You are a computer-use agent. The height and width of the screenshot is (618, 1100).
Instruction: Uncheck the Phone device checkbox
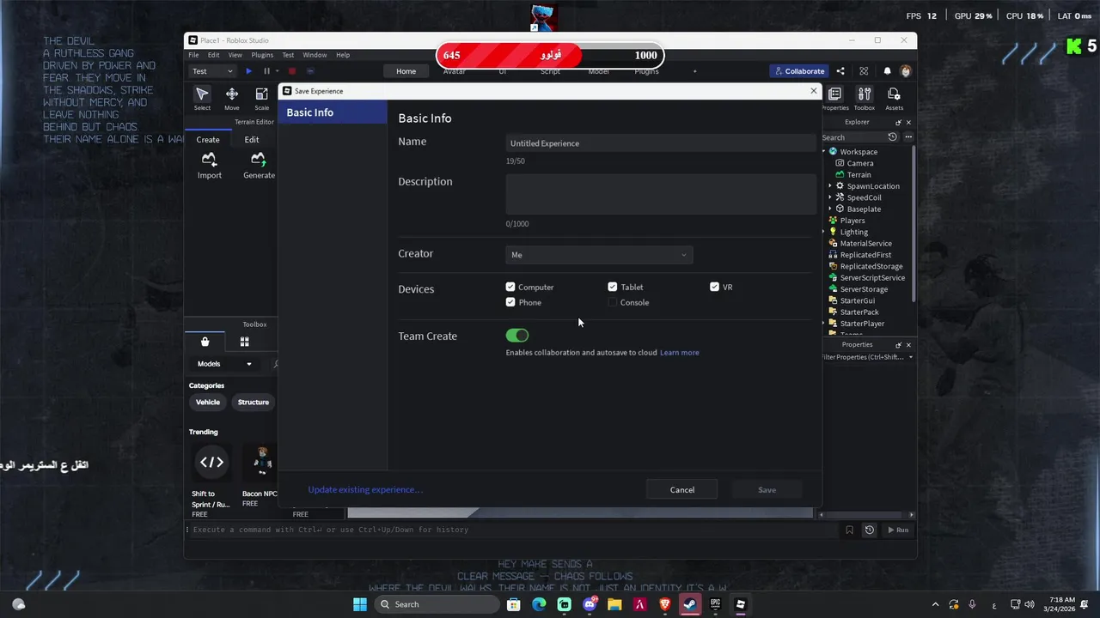pos(510,302)
